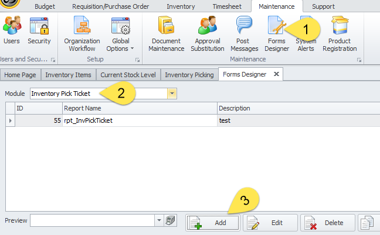Close the Forms Designer tab

[x=276, y=74]
